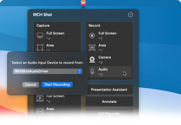Click Start Recording

pos(57,85)
